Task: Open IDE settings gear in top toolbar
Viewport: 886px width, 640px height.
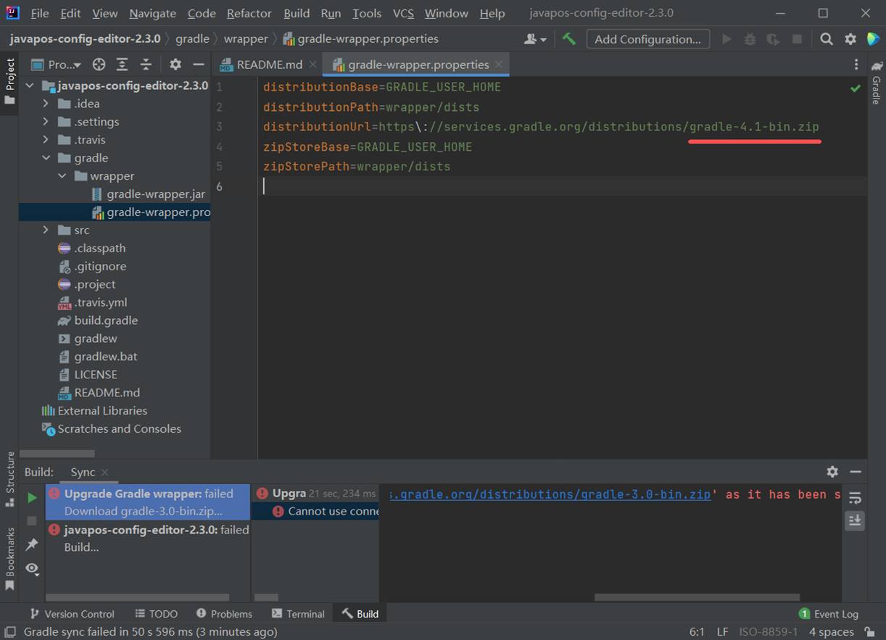Action: 850,39
